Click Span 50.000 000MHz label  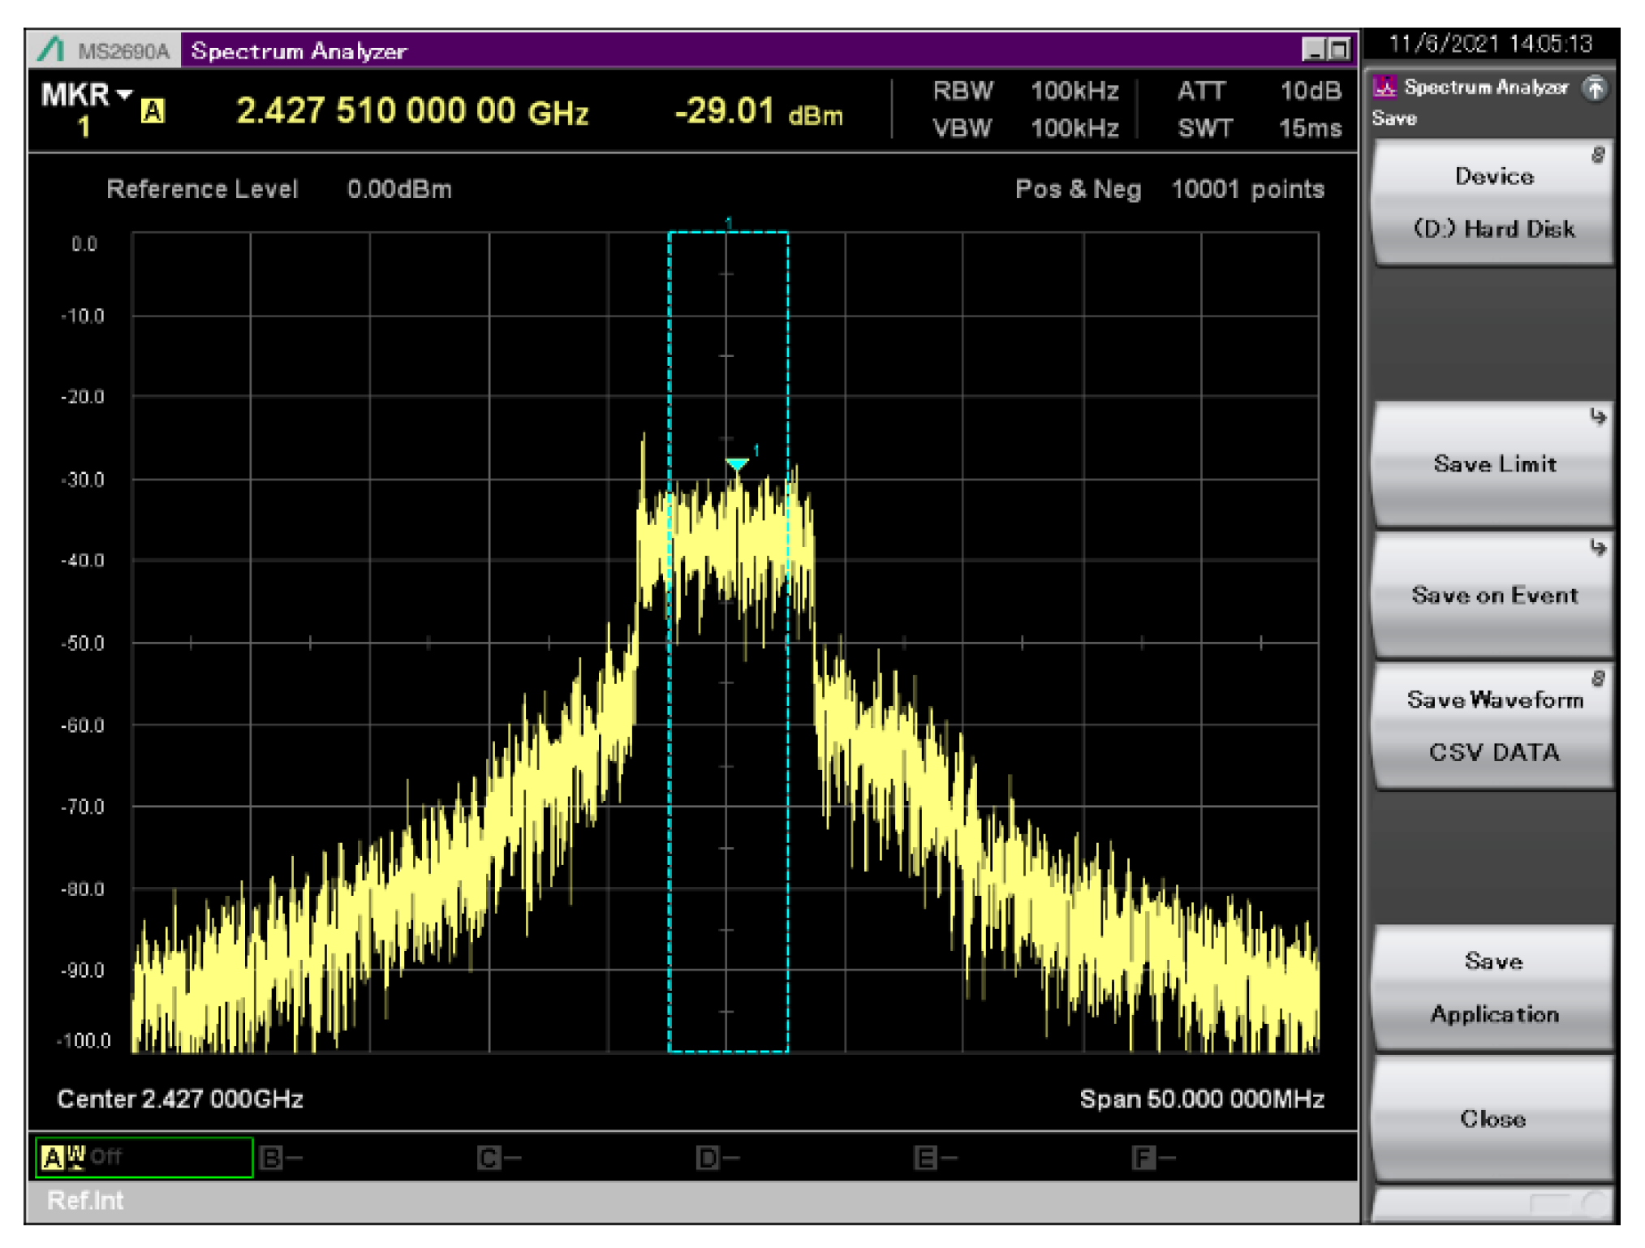tap(1202, 1100)
